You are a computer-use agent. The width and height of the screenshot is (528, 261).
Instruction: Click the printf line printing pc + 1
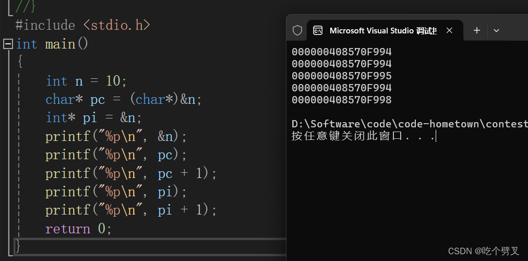click(131, 174)
